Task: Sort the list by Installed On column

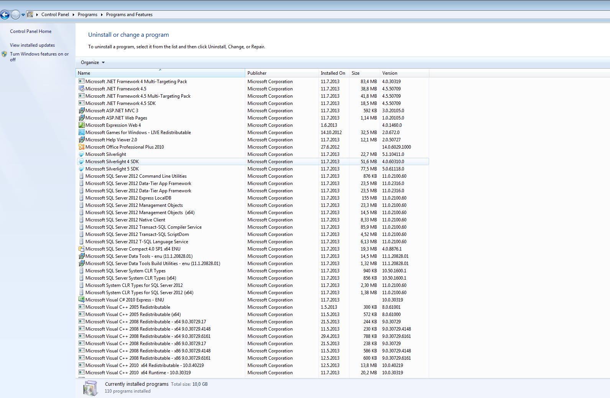Action: click(x=334, y=73)
